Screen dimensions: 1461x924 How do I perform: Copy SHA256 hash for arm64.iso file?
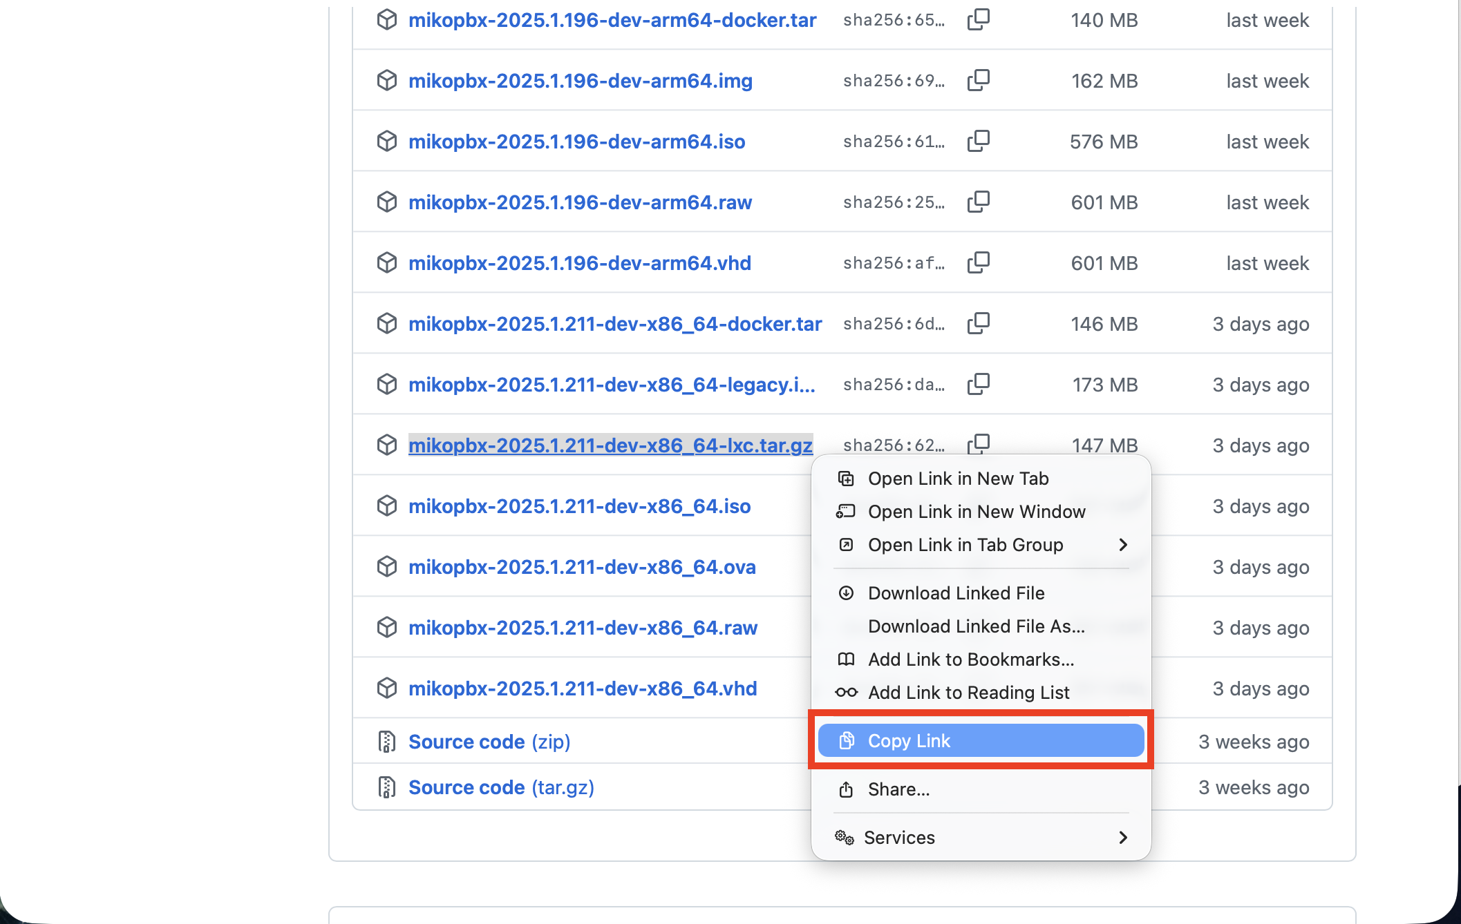(x=978, y=142)
